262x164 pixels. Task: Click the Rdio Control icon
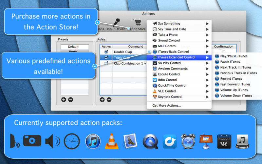[155, 80]
